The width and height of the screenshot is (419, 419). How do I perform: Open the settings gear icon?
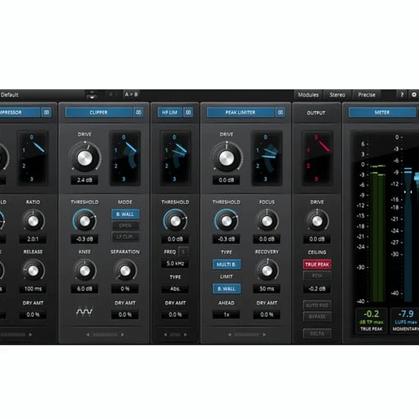[x=414, y=95]
